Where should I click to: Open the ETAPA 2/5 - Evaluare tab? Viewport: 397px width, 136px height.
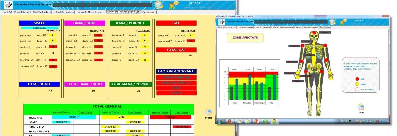coord(40,12)
